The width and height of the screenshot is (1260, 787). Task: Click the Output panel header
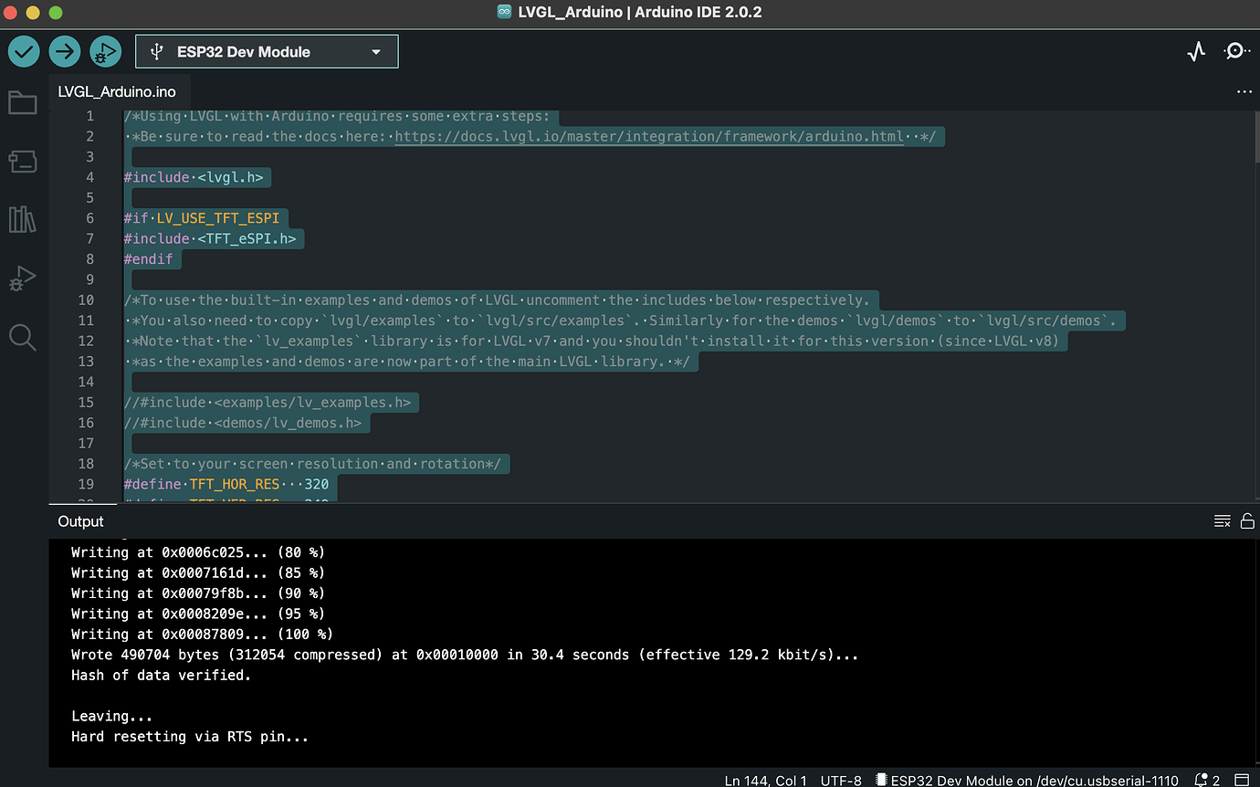pos(80,521)
